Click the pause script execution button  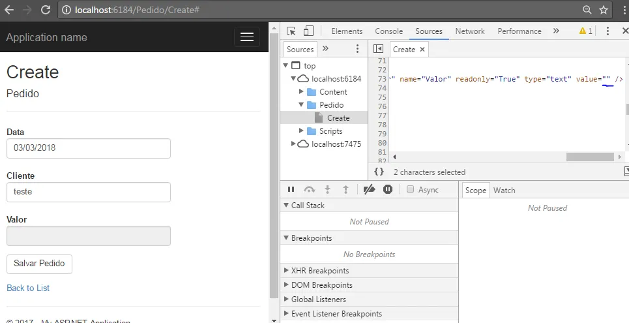(291, 190)
